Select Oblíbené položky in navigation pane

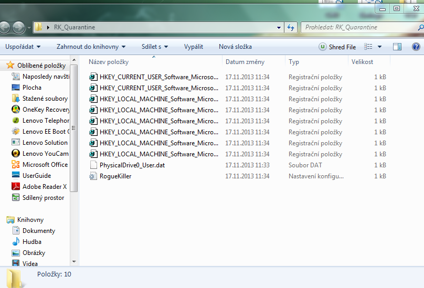[x=41, y=66]
